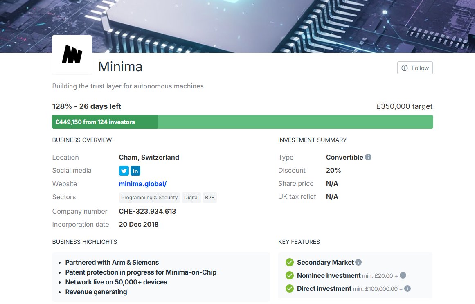This screenshot has width=475, height=304.
Task: Click the 'Convertible' type value
Action: [x=344, y=157]
